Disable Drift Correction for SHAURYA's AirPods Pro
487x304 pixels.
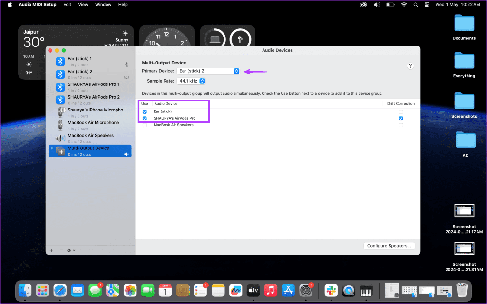click(401, 118)
